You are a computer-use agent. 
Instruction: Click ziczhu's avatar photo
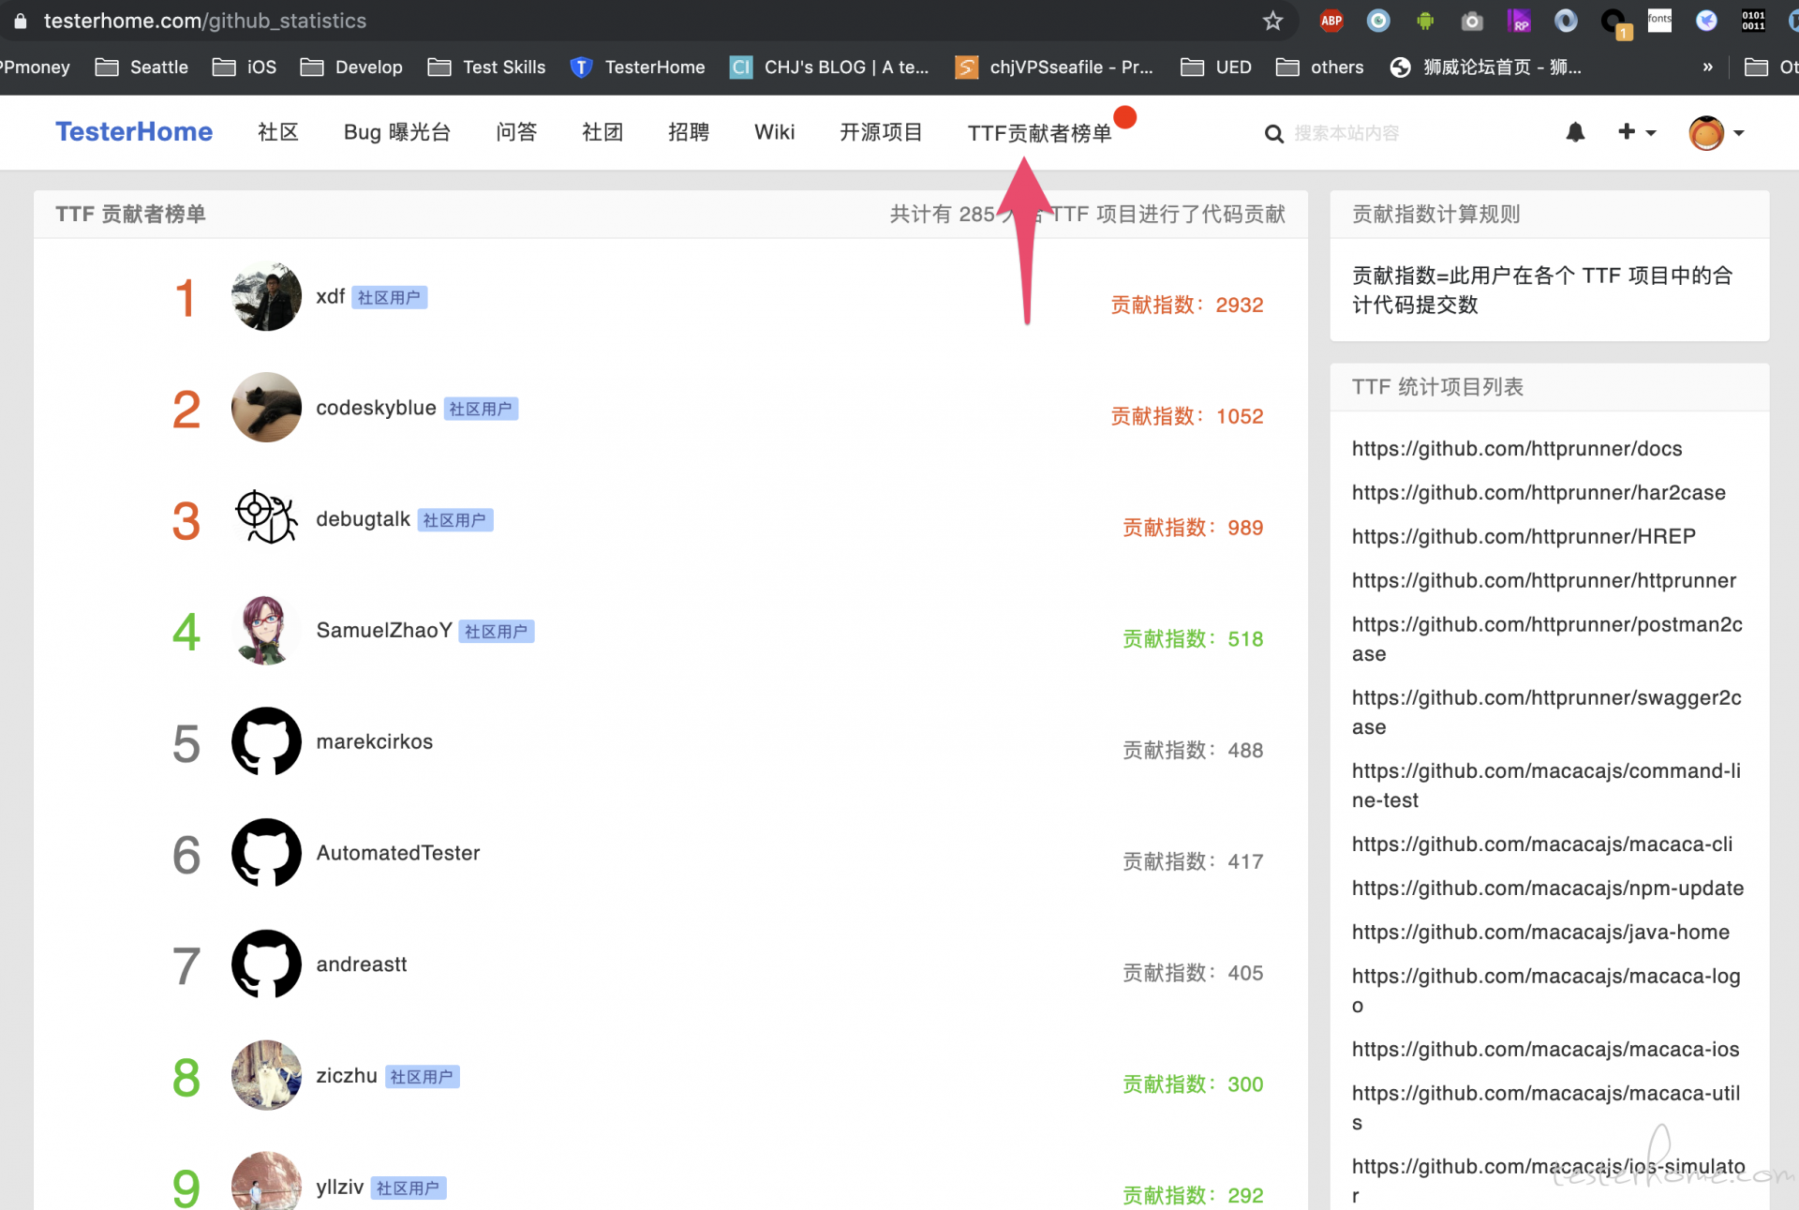(x=266, y=1075)
